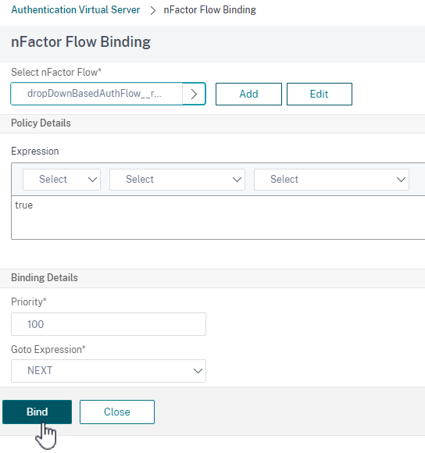The height and width of the screenshot is (453, 425).
Task: Open the second expression Select dropdown
Action: pyautogui.click(x=177, y=180)
